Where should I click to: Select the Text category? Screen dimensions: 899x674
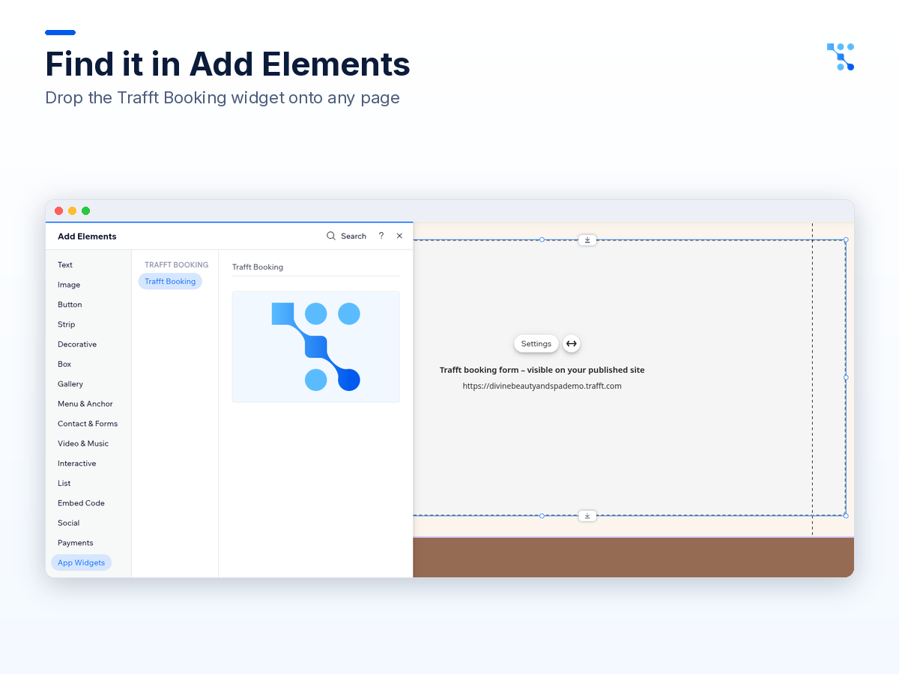click(65, 265)
